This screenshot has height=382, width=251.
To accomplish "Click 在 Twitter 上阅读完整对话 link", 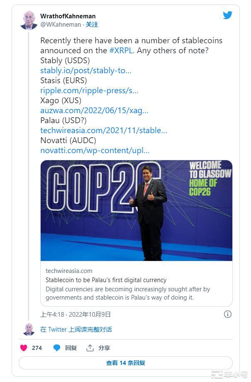I will click(76, 329).
